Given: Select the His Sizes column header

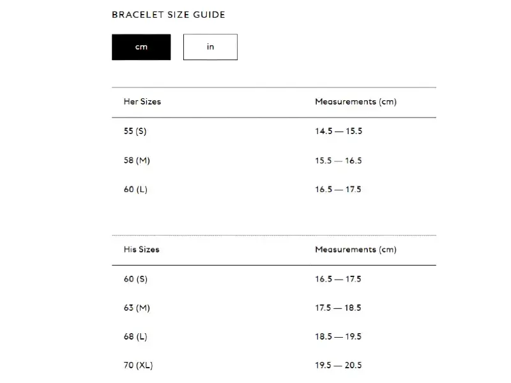Looking at the screenshot, I should click(x=142, y=250).
